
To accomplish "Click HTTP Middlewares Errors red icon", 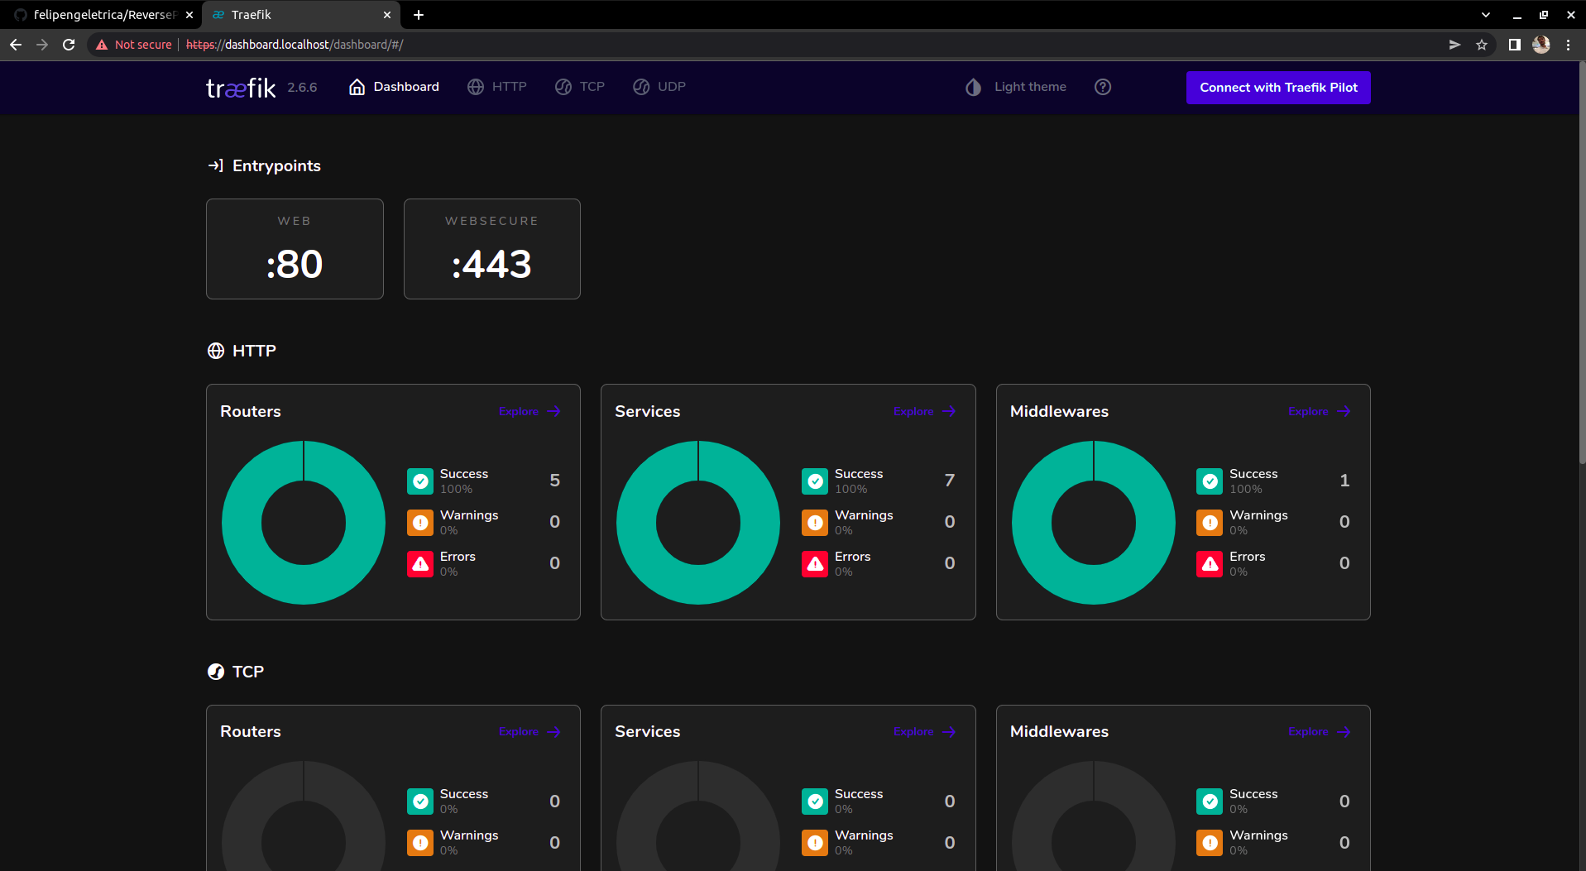I will [x=1210, y=563].
